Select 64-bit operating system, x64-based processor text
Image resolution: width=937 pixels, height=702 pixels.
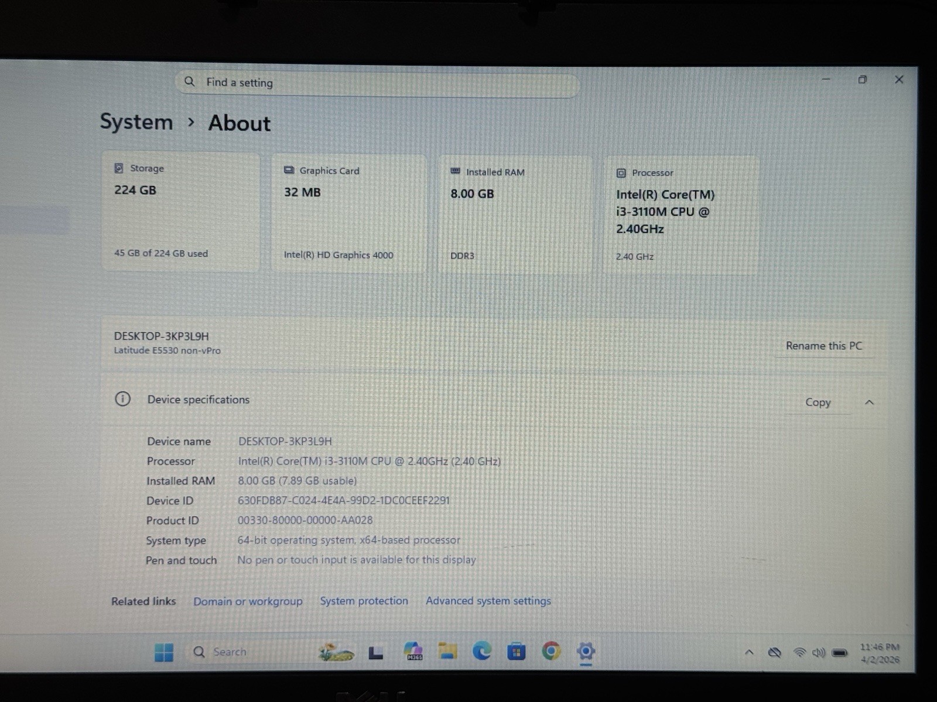pos(348,540)
